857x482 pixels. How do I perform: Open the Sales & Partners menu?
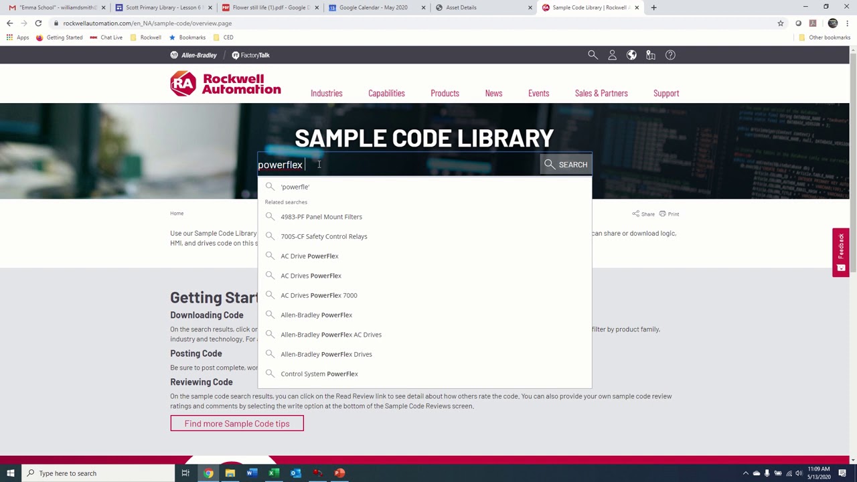click(601, 94)
